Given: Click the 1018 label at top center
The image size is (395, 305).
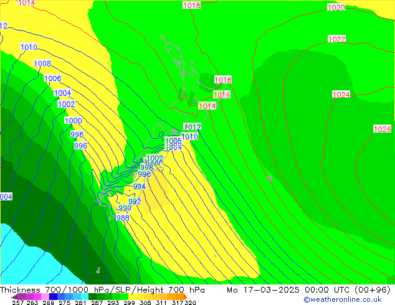Looking at the screenshot, I should click(x=191, y=6).
